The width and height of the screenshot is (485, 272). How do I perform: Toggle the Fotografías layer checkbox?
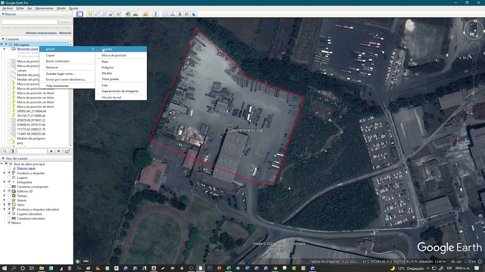[x=9, y=182]
